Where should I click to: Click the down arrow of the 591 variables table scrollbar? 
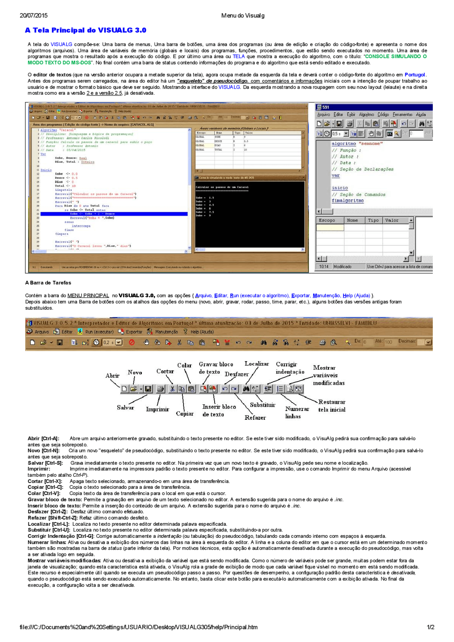point(411,253)
